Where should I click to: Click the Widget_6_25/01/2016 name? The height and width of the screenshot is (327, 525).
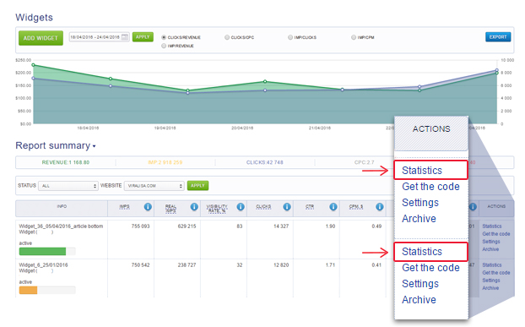(43, 265)
